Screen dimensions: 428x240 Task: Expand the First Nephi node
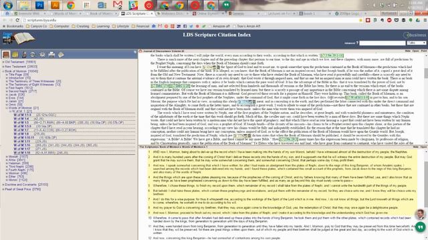(7, 88)
